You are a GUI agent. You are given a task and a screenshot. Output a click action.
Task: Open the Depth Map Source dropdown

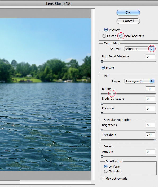139,49
